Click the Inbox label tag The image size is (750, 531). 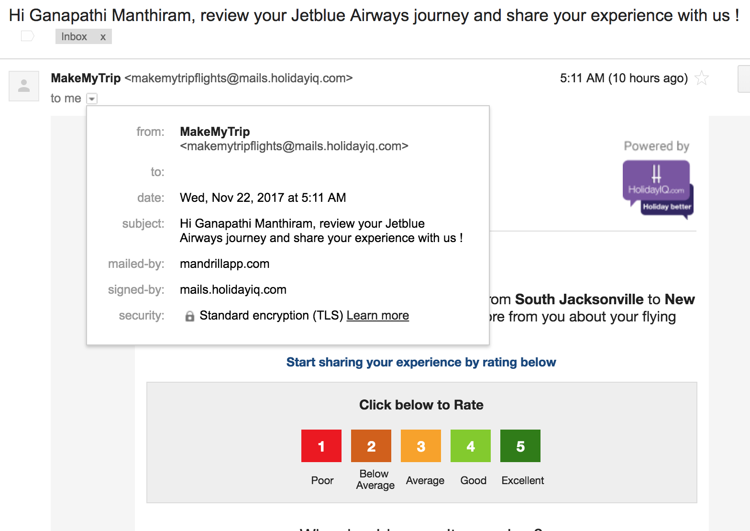point(74,37)
